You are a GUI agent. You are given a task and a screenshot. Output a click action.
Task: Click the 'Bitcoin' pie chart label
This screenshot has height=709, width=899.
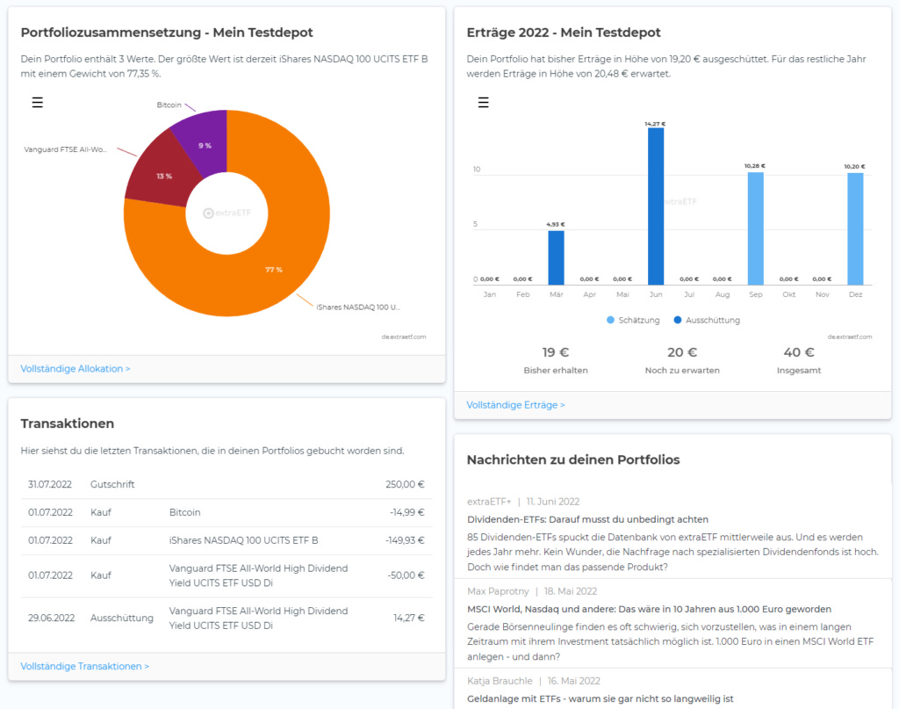click(169, 105)
